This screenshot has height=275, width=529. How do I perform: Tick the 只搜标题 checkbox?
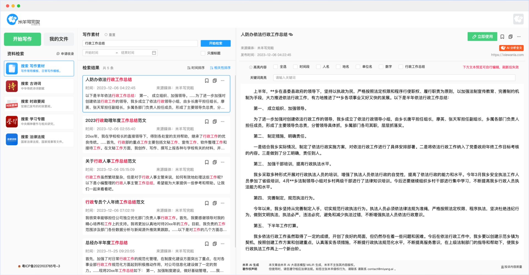[203, 53]
